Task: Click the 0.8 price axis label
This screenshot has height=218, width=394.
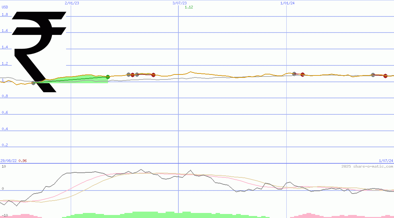Action: pos(5,96)
